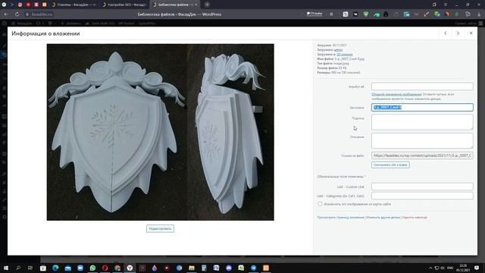Click the fasaddec.ru address field
The image size is (485, 273).
coord(39,14)
